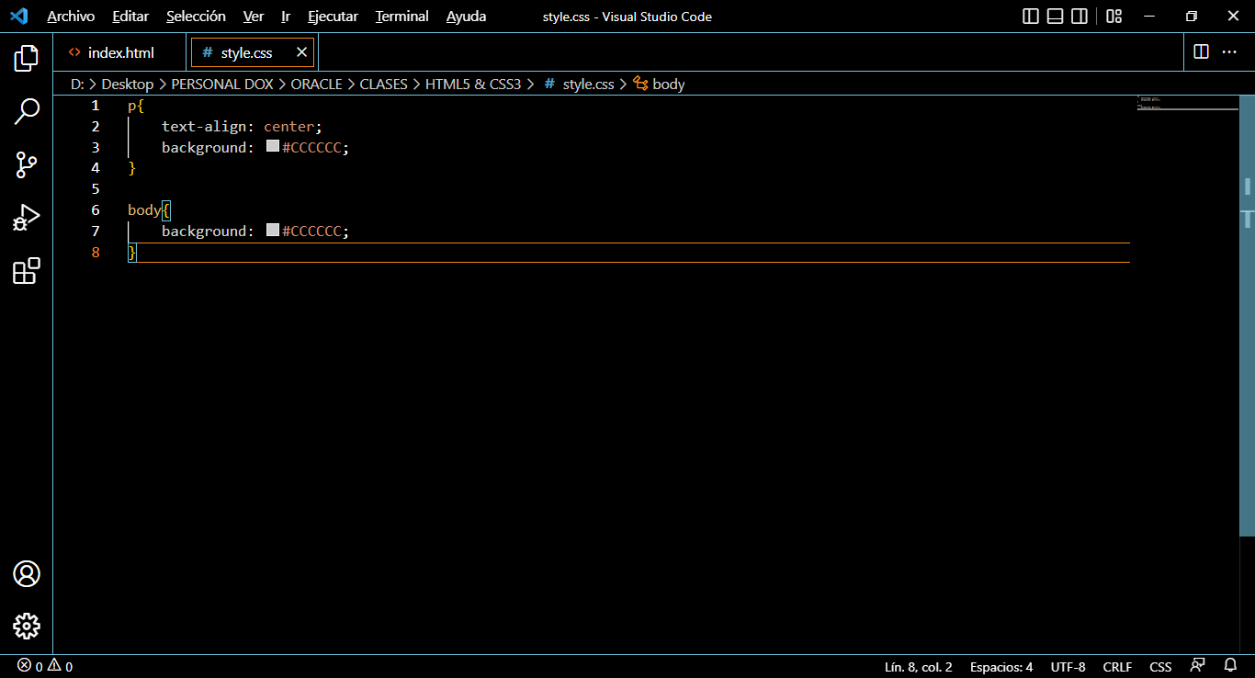Expand the PERSONAL DOX breadcrumb
The height and width of the screenshot is (678, 1255).
tap(222, 84)
